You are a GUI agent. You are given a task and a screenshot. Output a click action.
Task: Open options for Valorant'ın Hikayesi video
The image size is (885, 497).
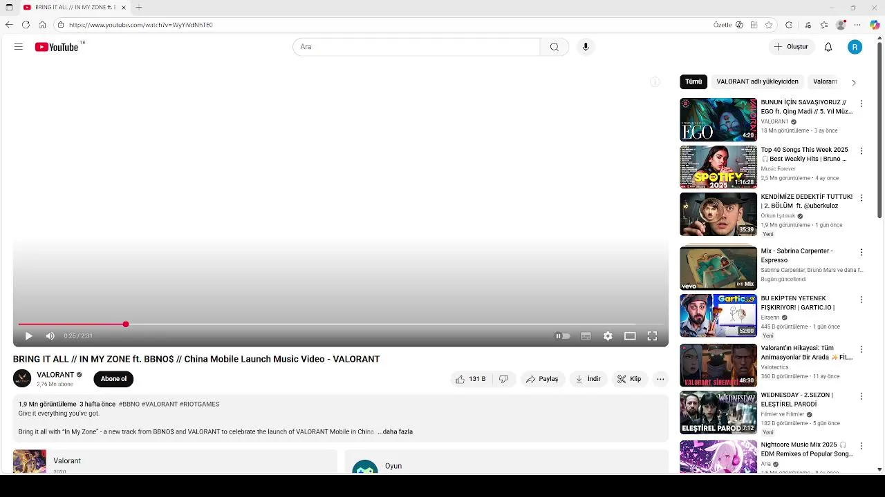[861, 349]
